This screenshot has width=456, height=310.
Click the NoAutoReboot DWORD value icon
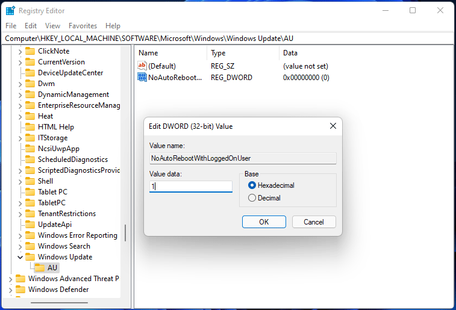point(142,77)
